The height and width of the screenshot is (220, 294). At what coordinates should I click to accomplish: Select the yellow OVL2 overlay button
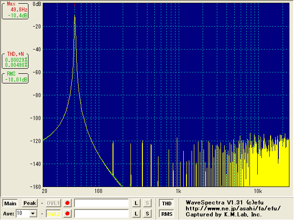point(53,214)
